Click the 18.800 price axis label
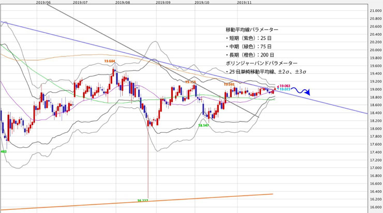The image size is (383, 213). point(376,97)
